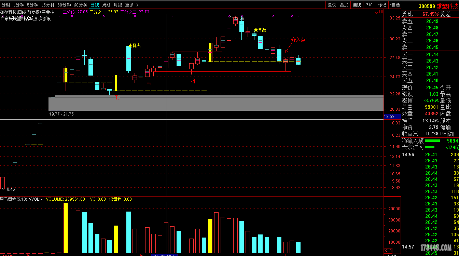Switch to the 月线 monthly chart
Screen dimensions: 459x256
click(x=118, y=5)
